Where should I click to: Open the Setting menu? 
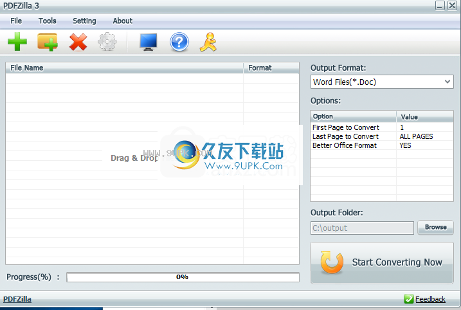84,21
